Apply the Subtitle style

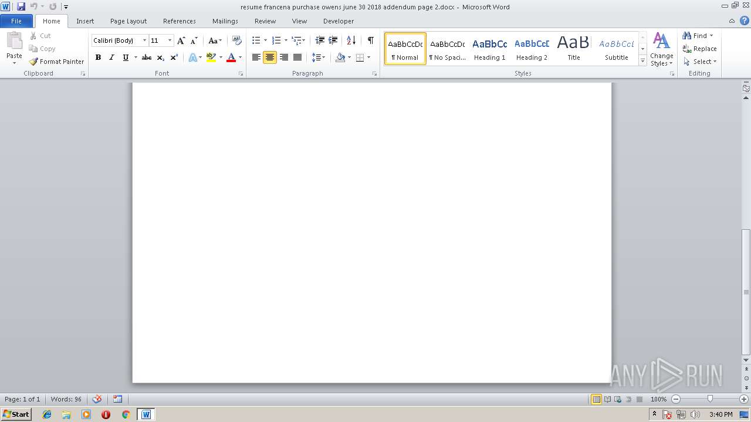616,49
